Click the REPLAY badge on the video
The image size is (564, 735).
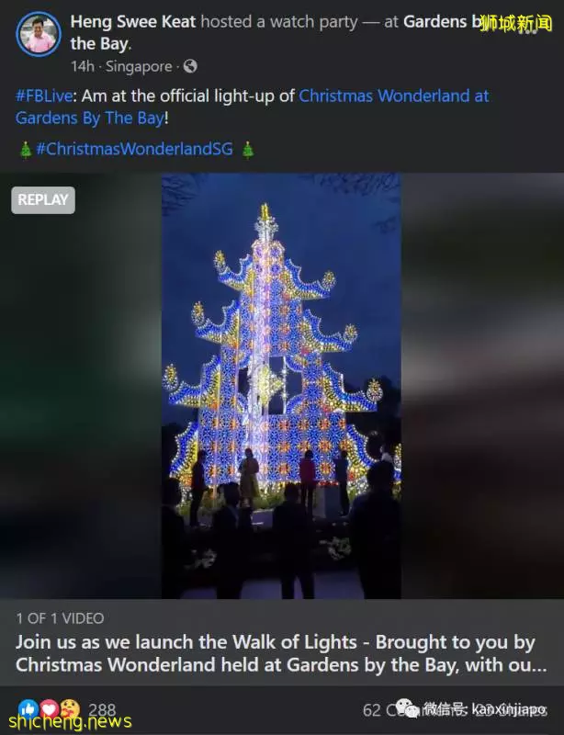click(x=43, y=200)
